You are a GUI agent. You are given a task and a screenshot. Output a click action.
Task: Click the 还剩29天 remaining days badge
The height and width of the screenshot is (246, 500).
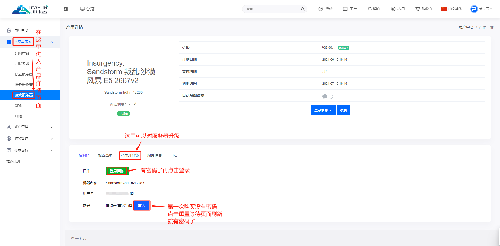(343, 48)
